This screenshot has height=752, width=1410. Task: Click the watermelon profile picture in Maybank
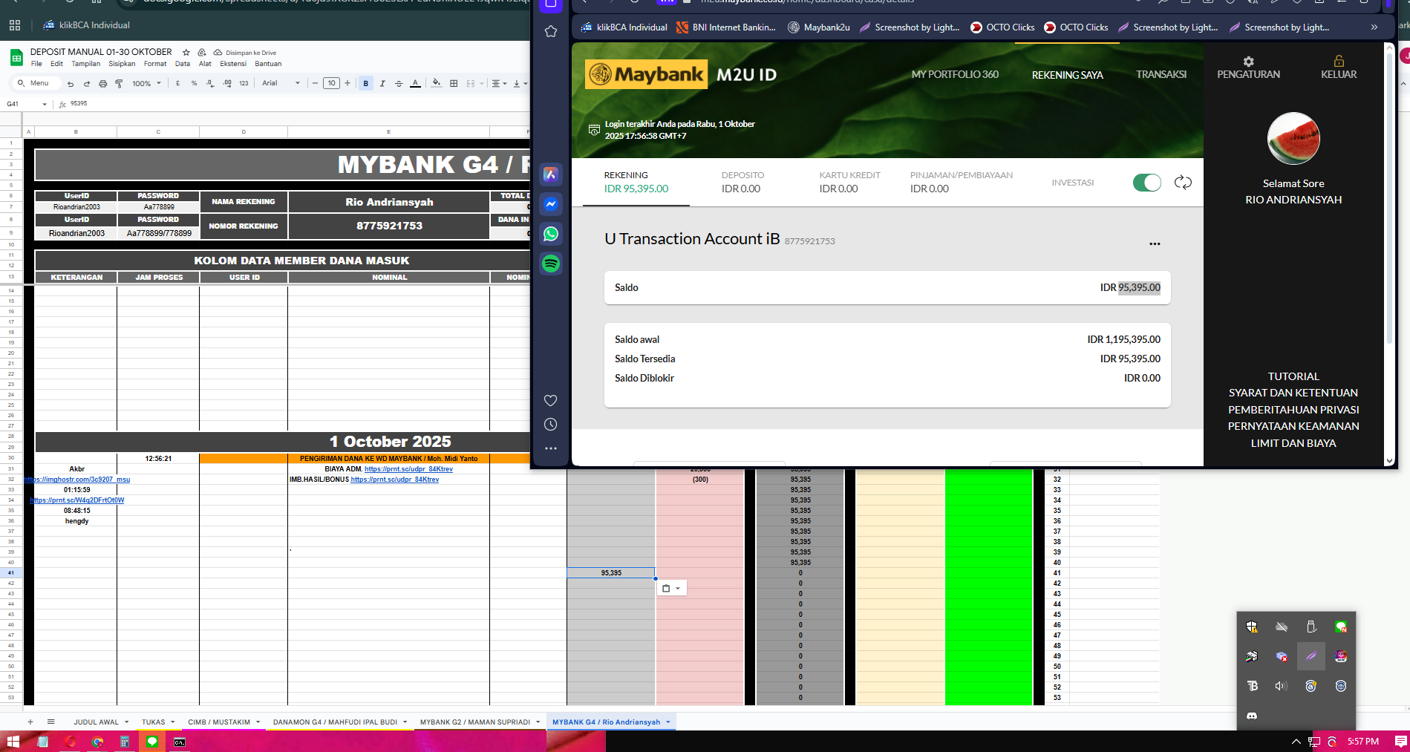[x=1293, y=138]
